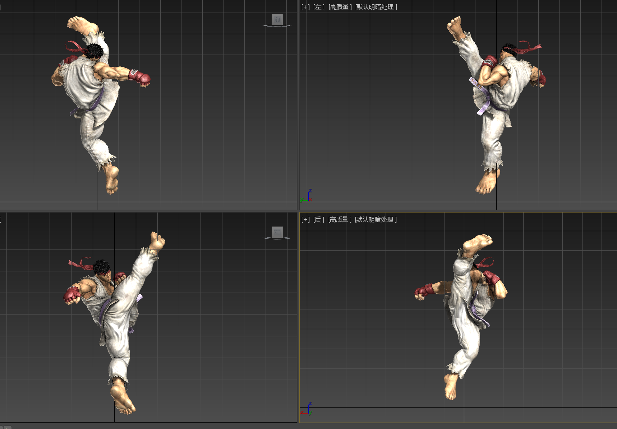The height and width of the screenshot is (429, 617).
Task: Open [默认明暗处理] menu in the 左 viewport
Action: (x=376, y=7)
